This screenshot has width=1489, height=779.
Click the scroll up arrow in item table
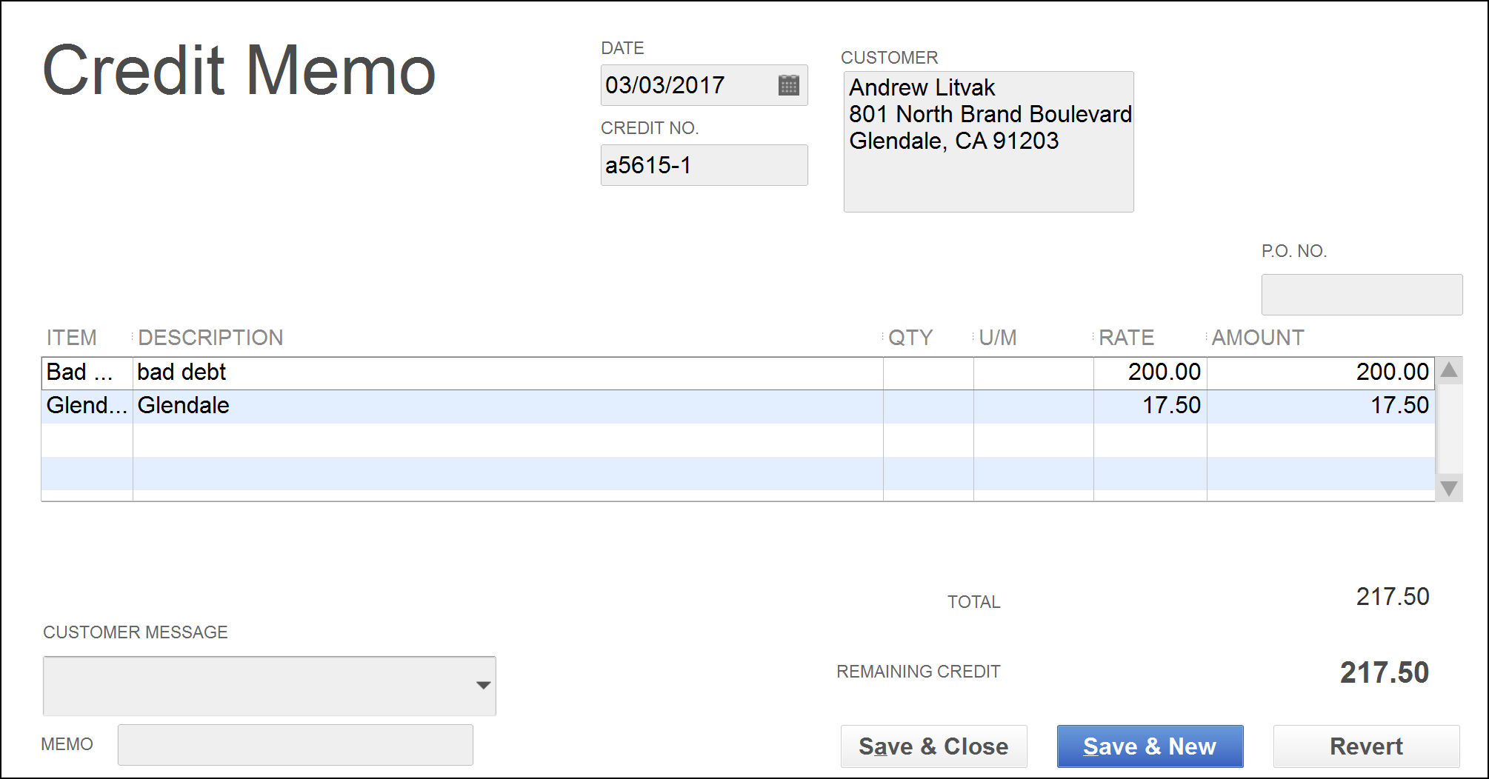1449,370
